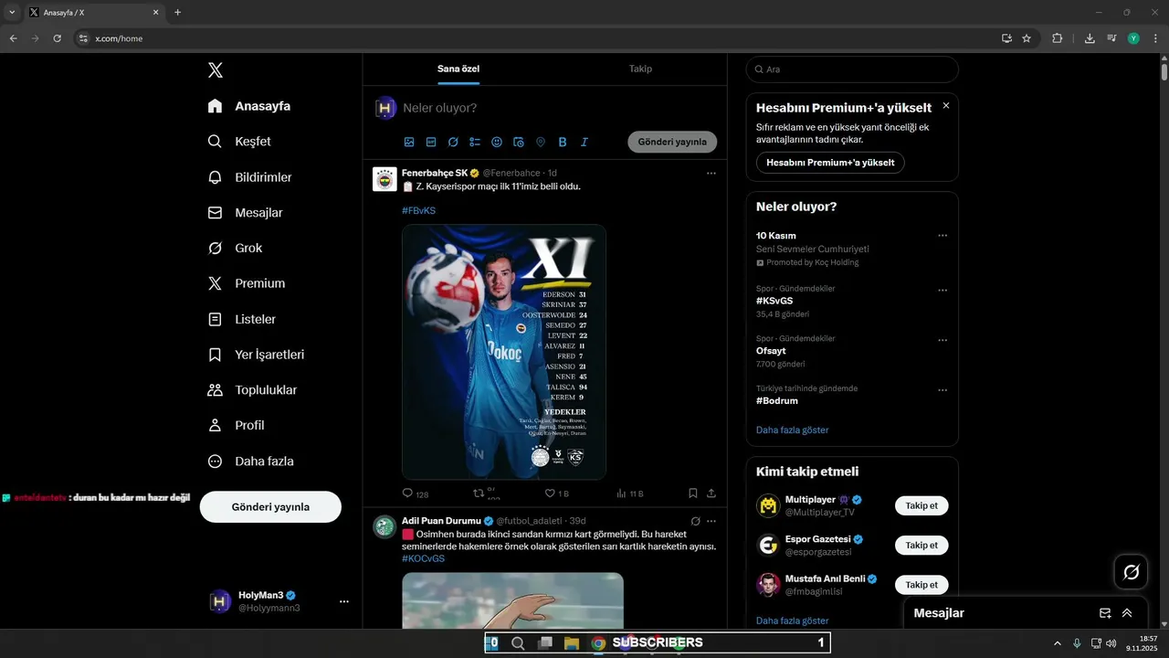
Task: Toggle bold text in composer
Action: tap(563, 143)
